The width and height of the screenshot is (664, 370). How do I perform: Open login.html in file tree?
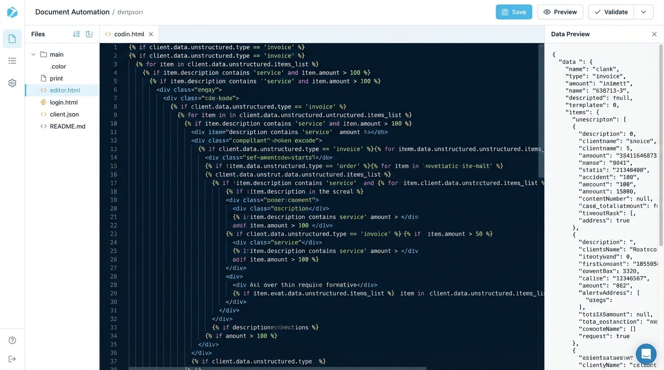pos(64,102)
